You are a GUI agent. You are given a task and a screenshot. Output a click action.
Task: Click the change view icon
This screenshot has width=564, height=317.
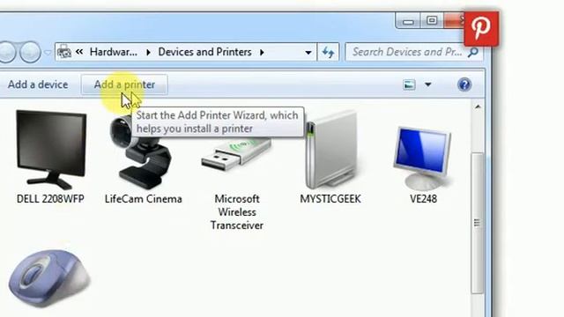[x=409, y=85]
